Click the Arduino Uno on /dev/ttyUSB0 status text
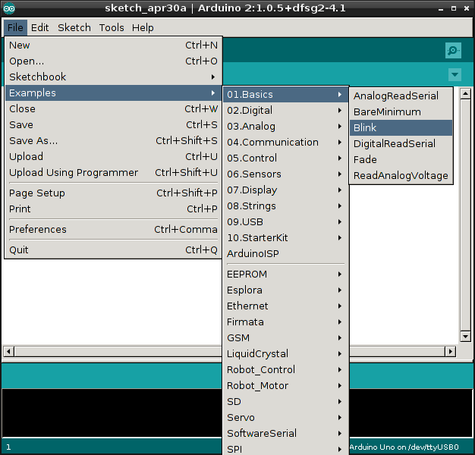 tap(404, 447)
